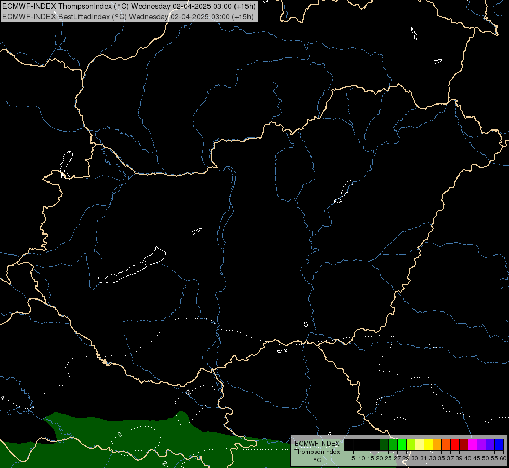Screen dimensions: 509x468
Task: Select the yellow-green 29–30 legend swatch
Action: (x=411, y=445)
